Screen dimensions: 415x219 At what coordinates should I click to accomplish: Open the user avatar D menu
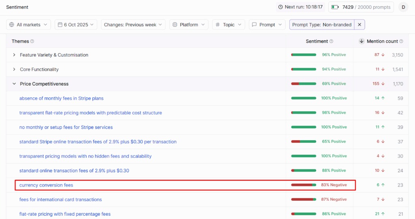(x=403, y=7)
